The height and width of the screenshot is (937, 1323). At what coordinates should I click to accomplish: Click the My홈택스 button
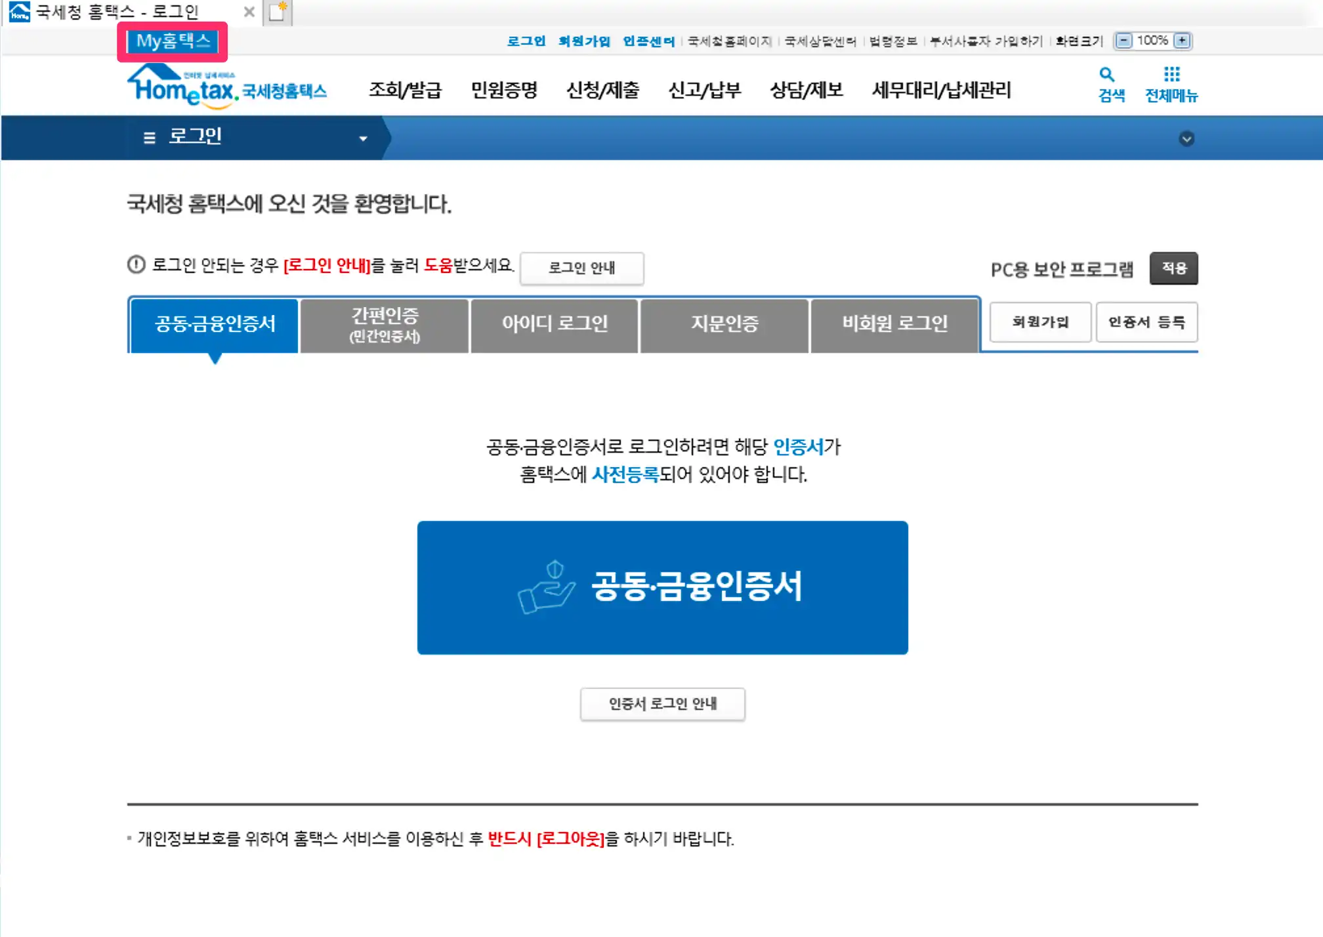[173, 41]
